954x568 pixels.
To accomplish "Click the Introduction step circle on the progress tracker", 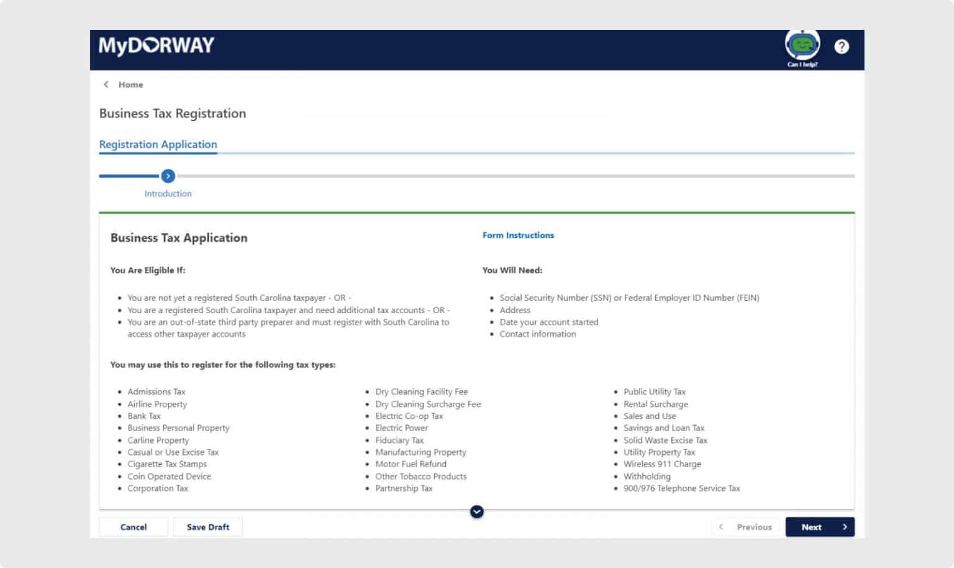I will 168,176.
